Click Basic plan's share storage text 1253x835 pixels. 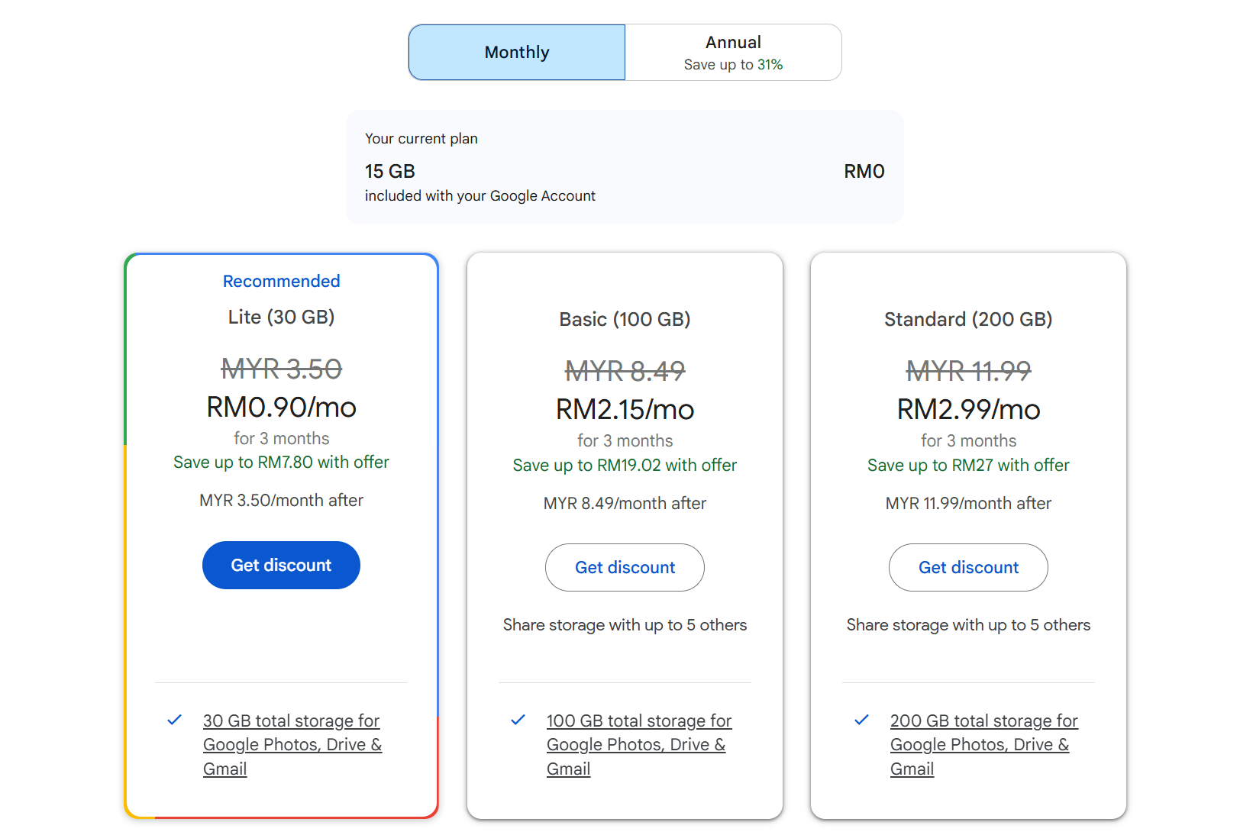[x=625, y=625]
